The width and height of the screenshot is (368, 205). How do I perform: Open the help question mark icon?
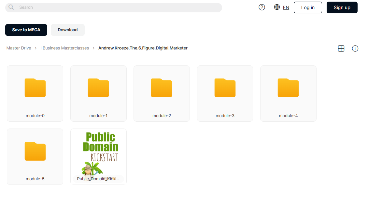(x=262, y=7)
